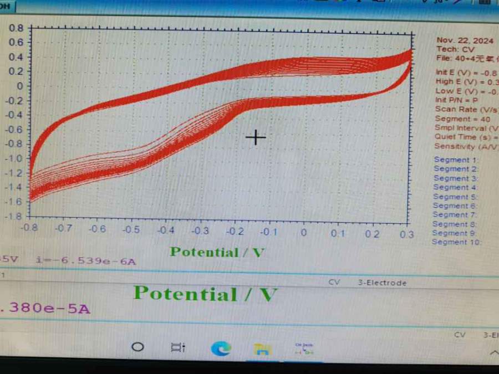Screen dimensions: 499x374
Task: Select the "Segment 10:" entry
Action: coord(457,242)
